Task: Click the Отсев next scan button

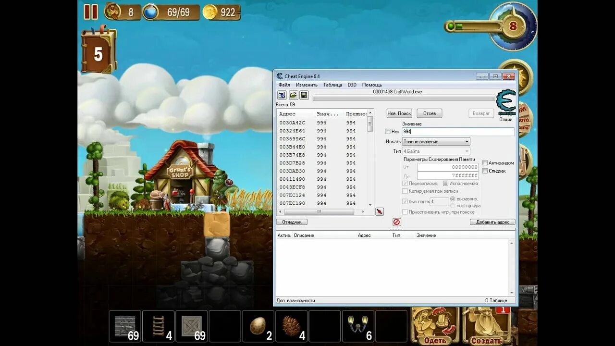Action: point(430,113)
